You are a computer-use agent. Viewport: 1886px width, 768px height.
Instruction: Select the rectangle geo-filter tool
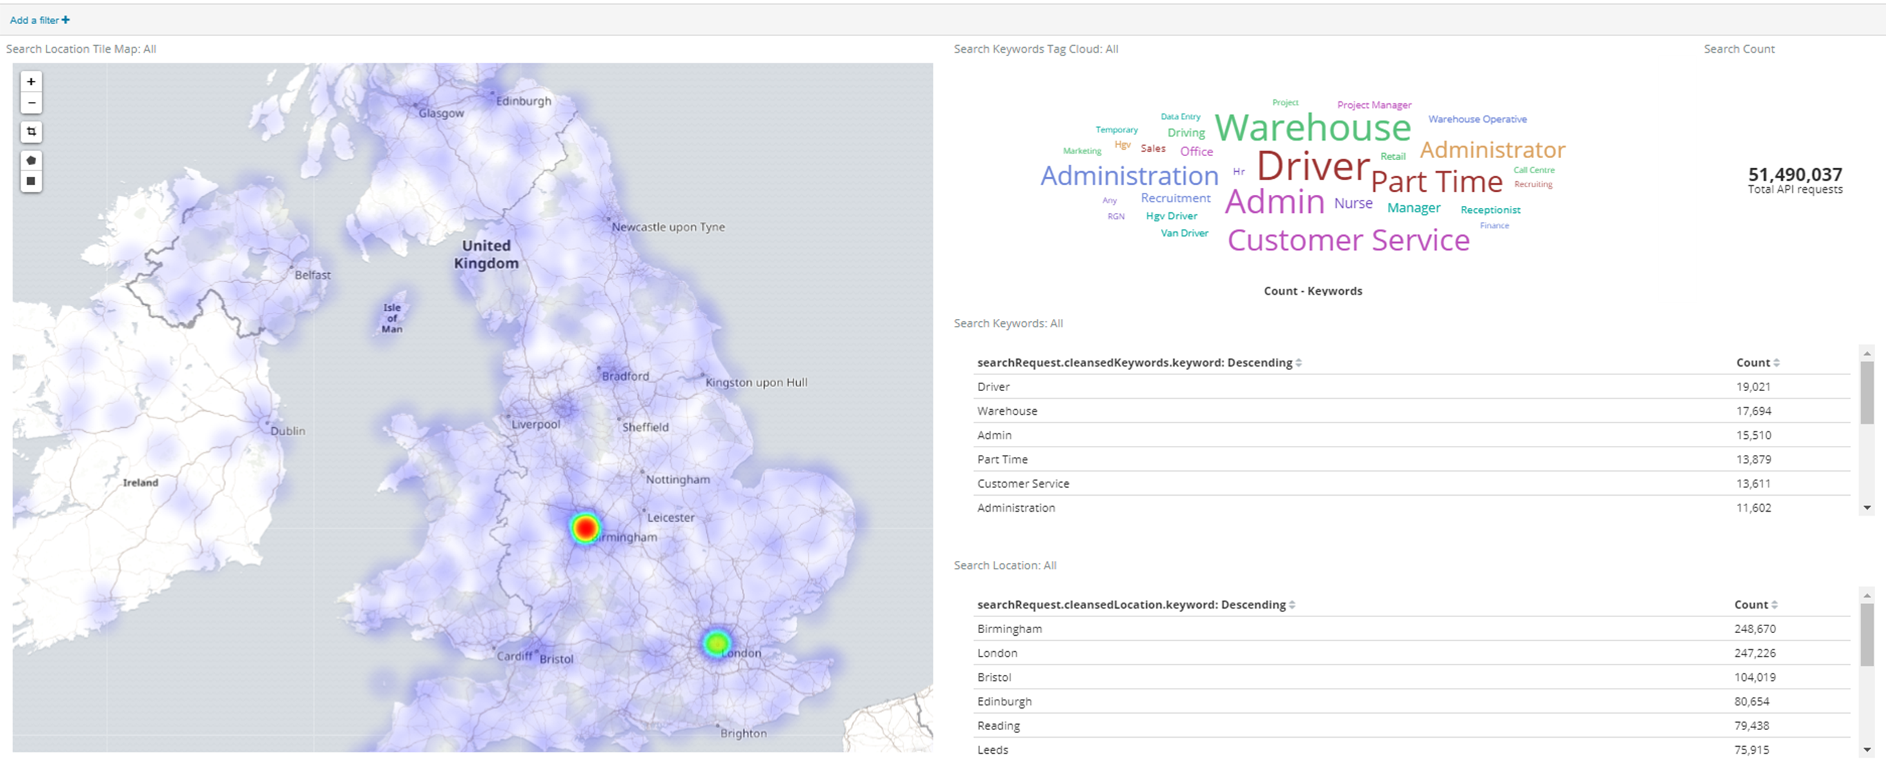pyautogui.click(x=31, y=181)
